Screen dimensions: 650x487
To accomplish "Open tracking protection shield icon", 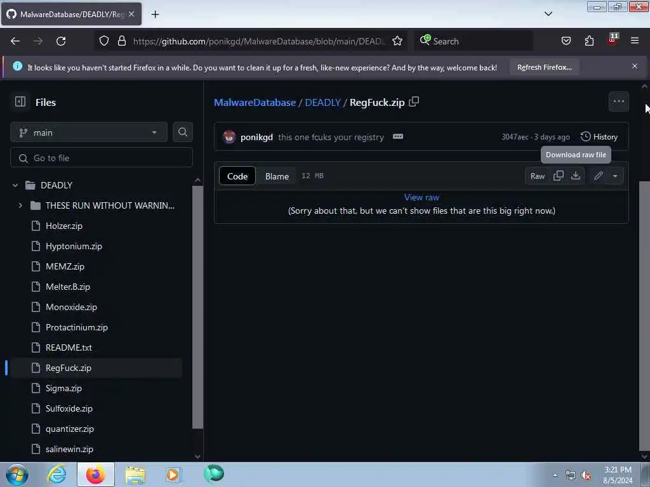I will (104, 41).
